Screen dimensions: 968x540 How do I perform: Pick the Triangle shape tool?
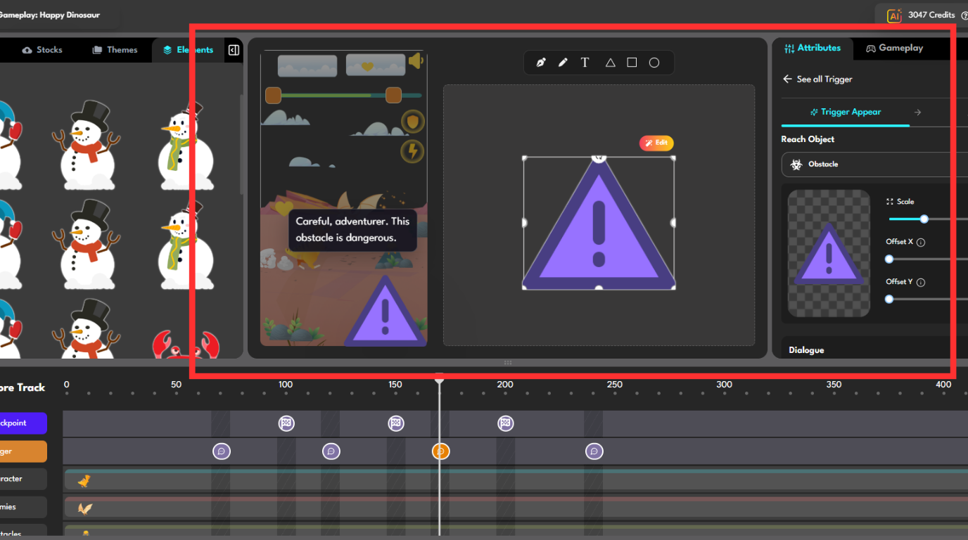[x=610, y=63]
